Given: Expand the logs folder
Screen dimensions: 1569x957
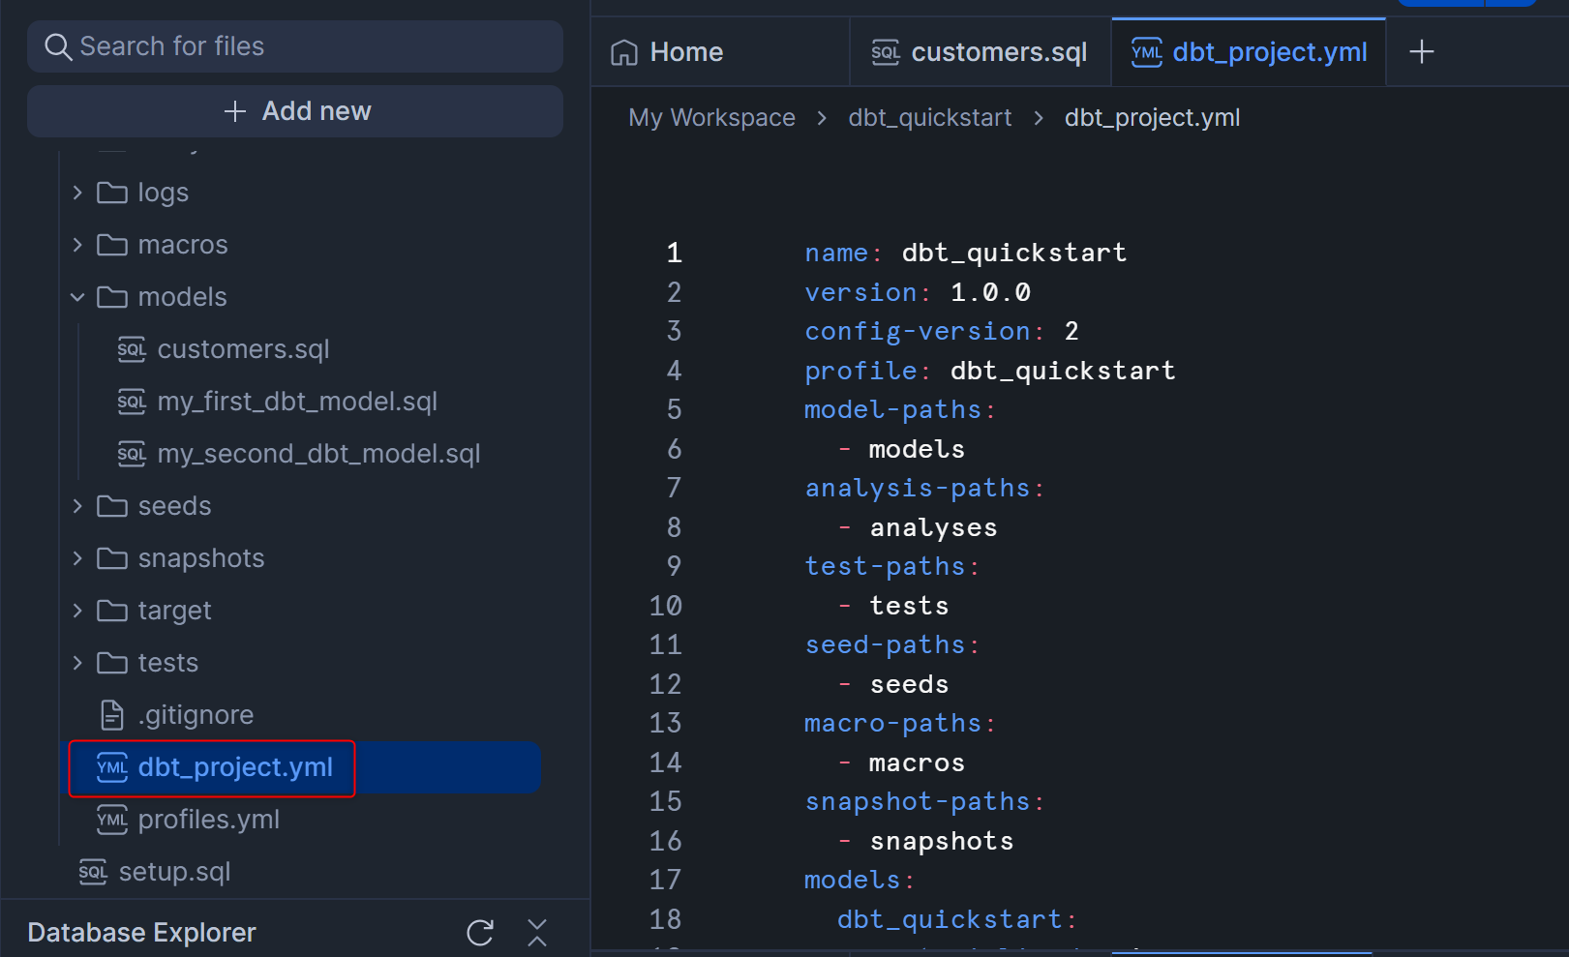Looking at the screenshot, I should (x=77, y=193).
